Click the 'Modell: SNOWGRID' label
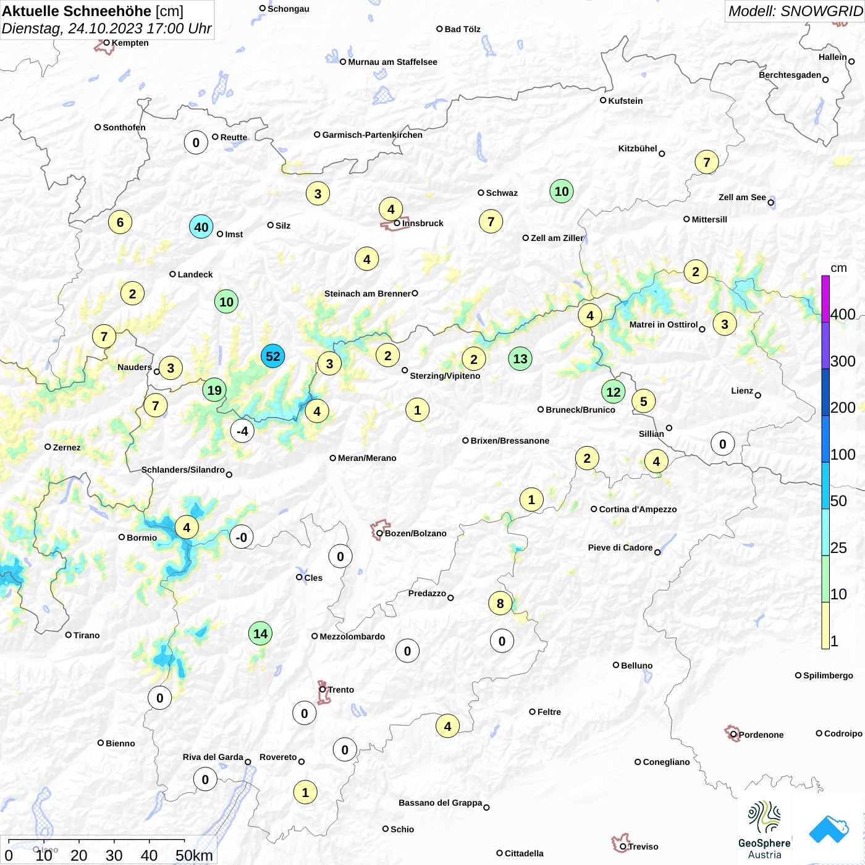Screen dimensions: 865x865 795,11
